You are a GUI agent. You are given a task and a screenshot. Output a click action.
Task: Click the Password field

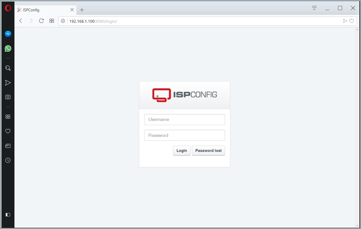coord(185,135)
